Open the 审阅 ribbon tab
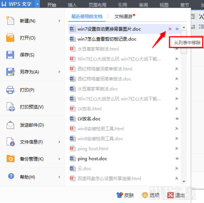The image size is (204, 203). coord(143,5)
